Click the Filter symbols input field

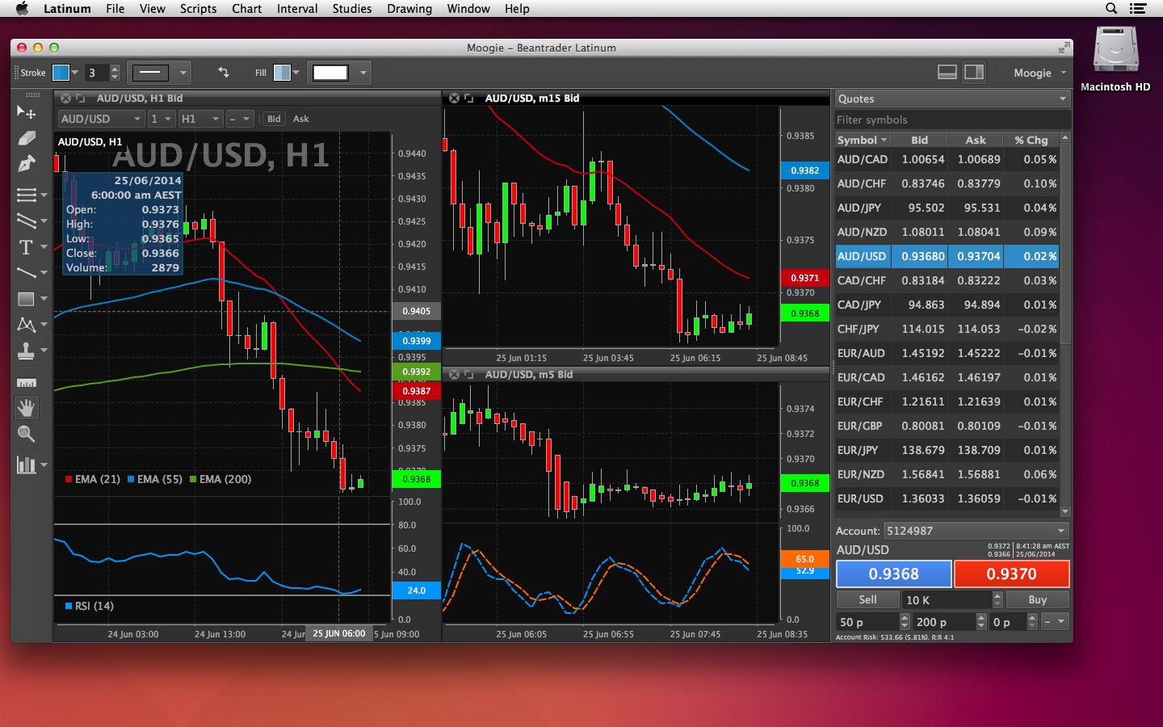click(x=953, y=120)
